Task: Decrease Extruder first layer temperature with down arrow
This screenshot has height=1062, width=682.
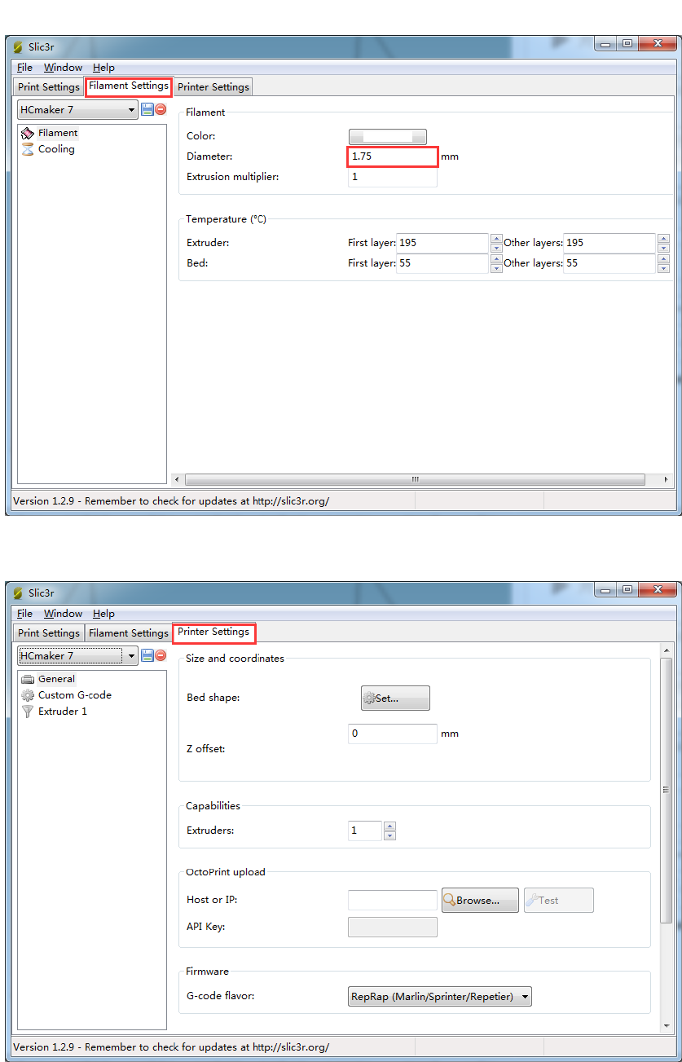Action: click(496, 248)
